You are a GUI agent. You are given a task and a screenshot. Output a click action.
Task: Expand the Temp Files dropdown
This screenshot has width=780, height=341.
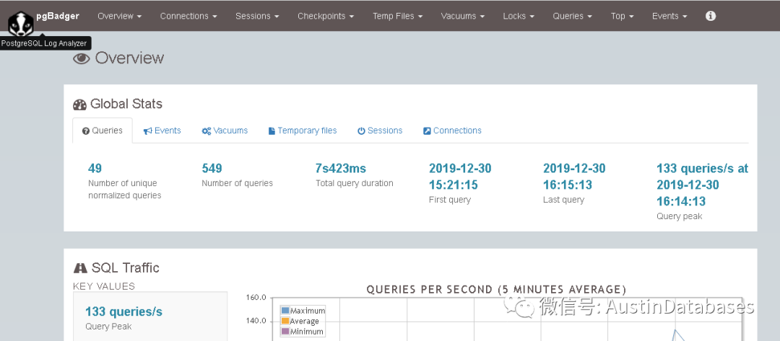(x=397, y=16)
